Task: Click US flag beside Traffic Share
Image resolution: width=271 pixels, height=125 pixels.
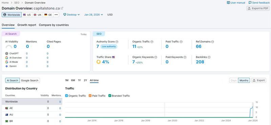Action: tap(113, 57)
